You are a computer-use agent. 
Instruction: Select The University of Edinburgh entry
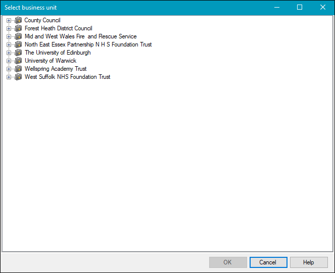[58, 53]
